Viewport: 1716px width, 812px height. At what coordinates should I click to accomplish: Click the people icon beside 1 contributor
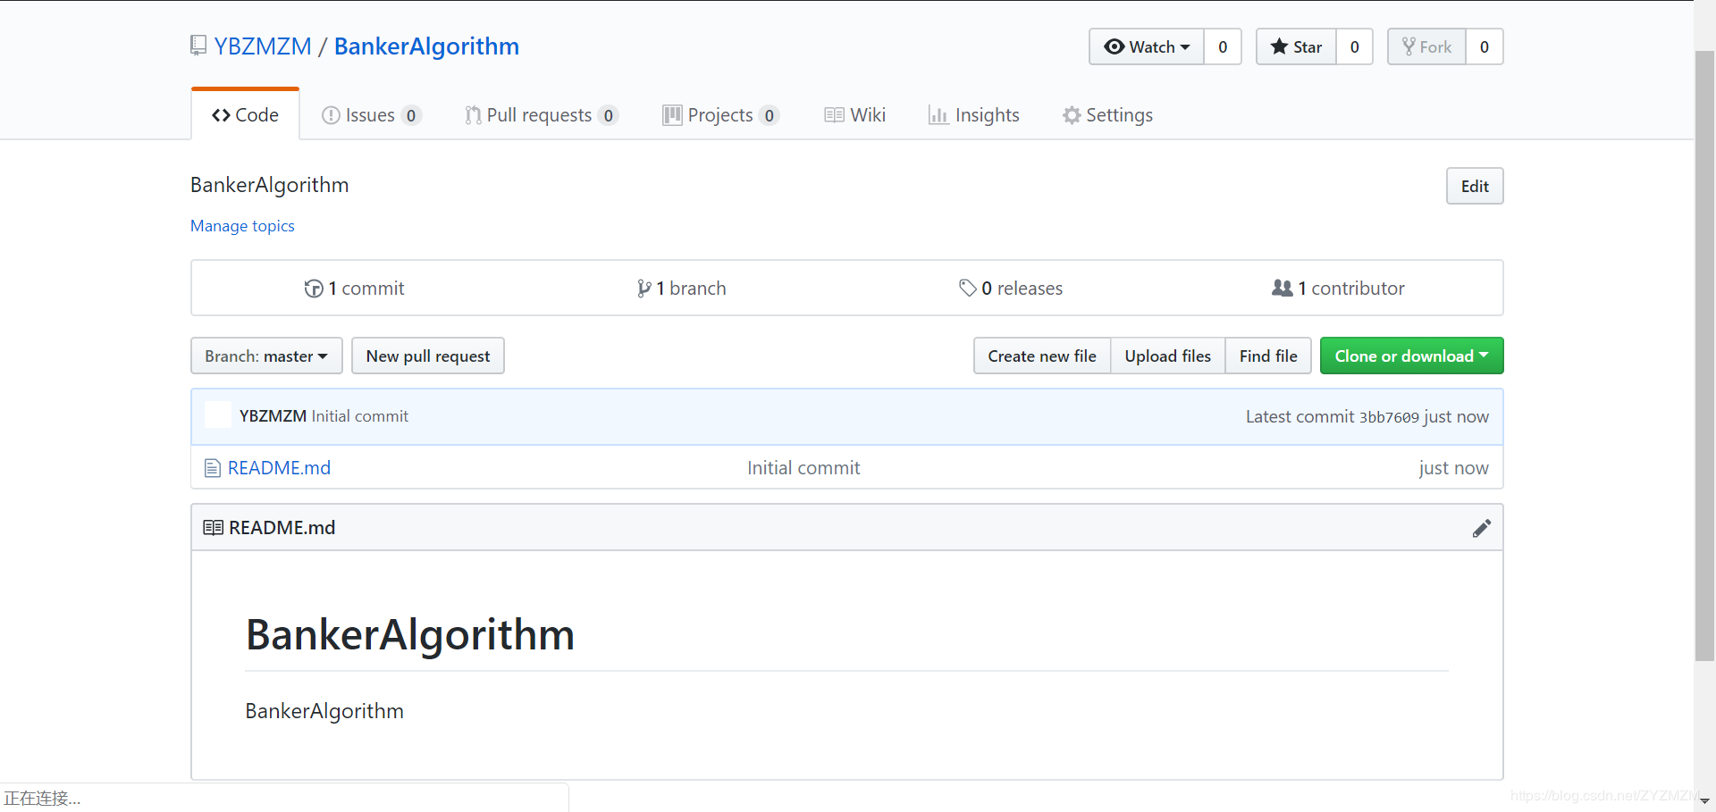coord(1282,288)
